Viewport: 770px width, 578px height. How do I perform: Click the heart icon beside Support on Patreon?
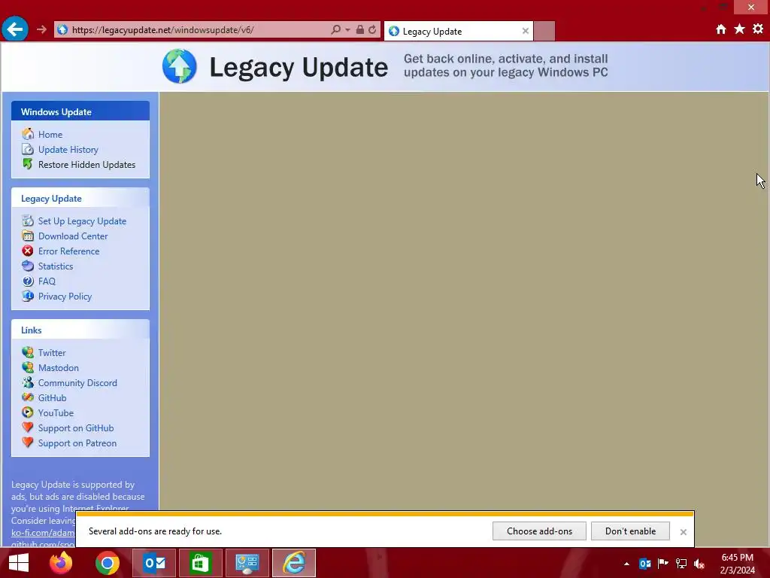(28, 443)
